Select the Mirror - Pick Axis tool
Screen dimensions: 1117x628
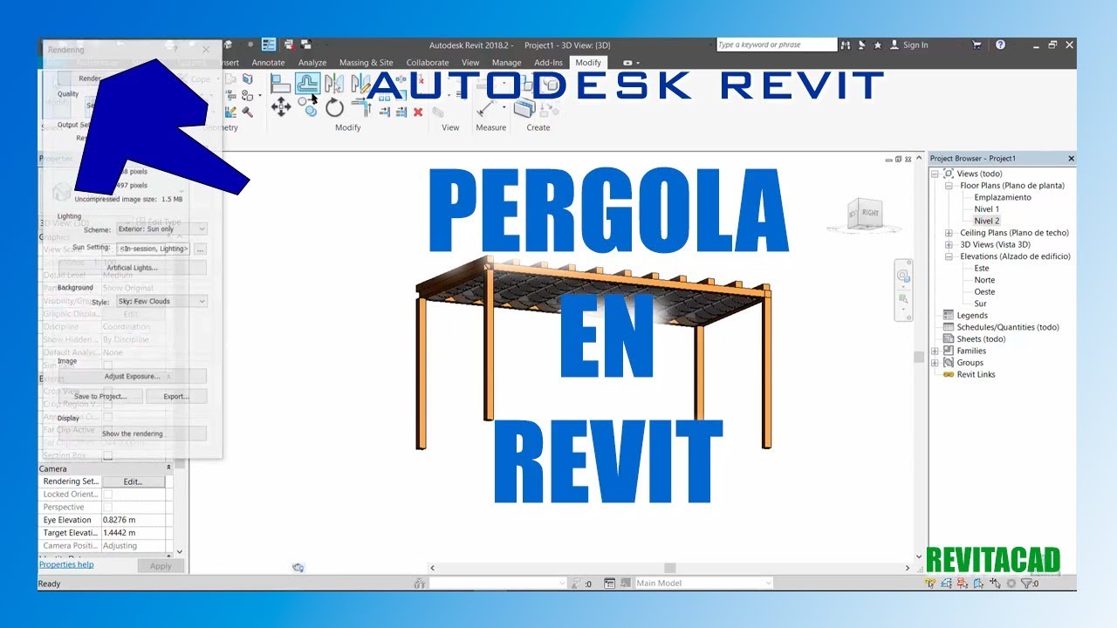click(x=334, y=84)
